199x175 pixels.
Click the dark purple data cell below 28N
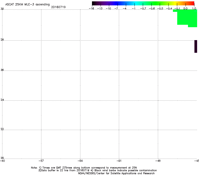[x=196, y=46]
